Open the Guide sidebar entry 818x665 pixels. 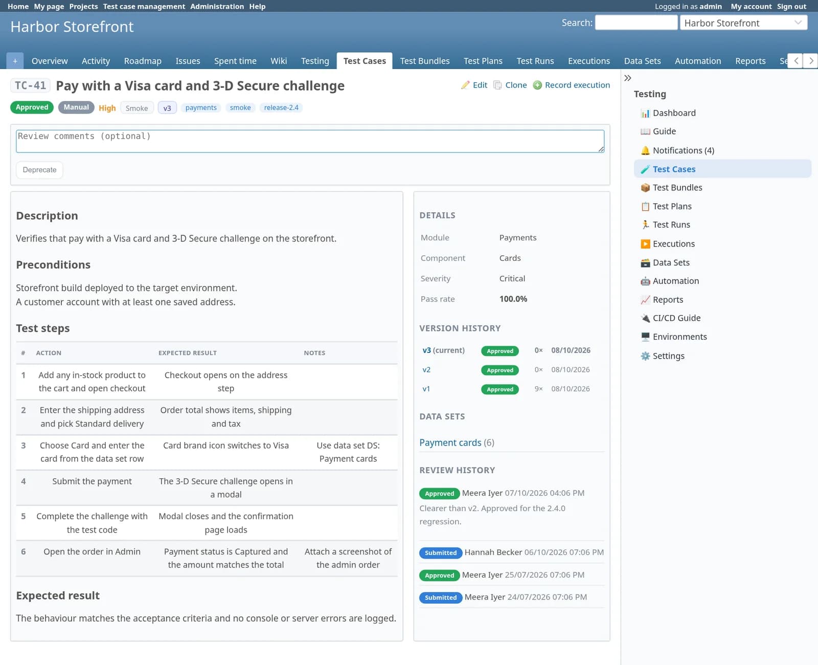[x=664, y=131]
